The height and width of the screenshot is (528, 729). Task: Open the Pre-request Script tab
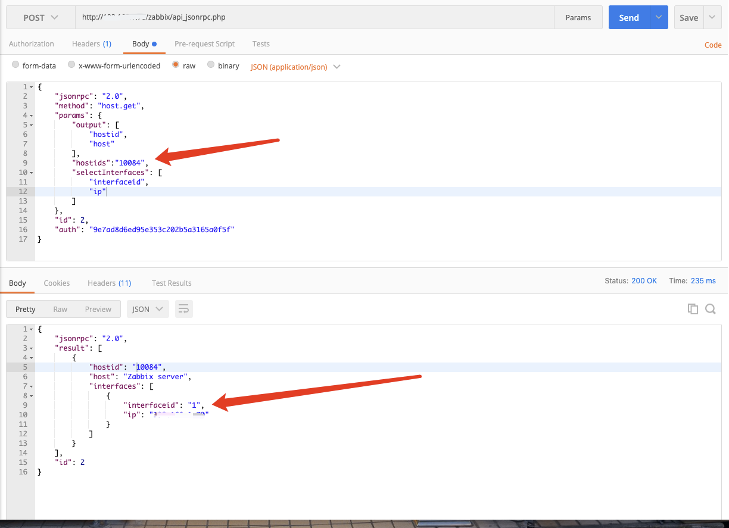(204, 44)
